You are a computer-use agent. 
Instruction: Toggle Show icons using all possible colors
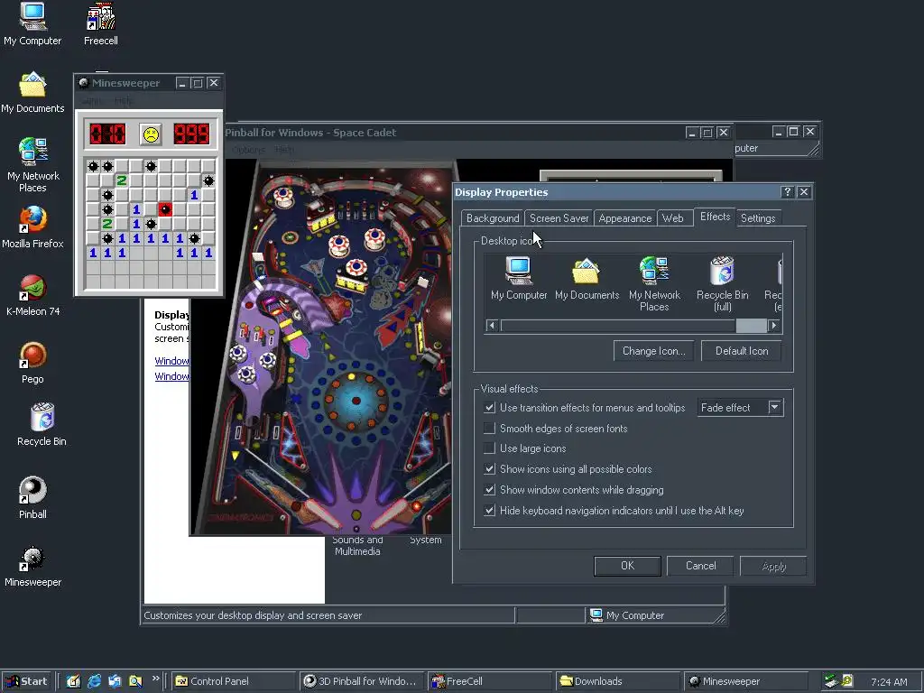489,469
